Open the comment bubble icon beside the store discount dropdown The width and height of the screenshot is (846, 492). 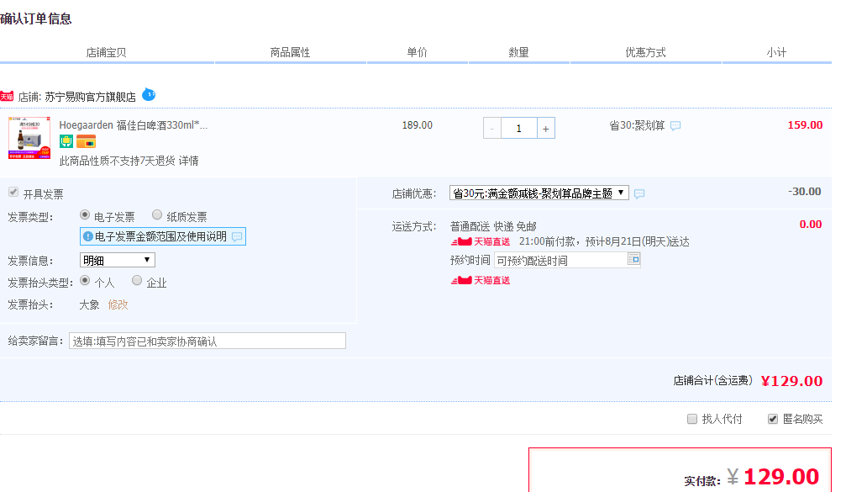tap(639, 194)
